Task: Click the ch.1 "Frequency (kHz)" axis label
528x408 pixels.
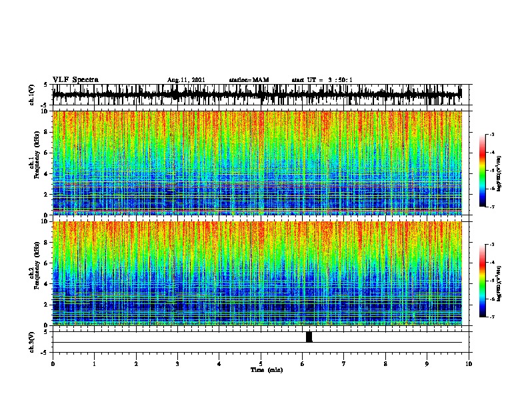Action: (x=37, y=155)
